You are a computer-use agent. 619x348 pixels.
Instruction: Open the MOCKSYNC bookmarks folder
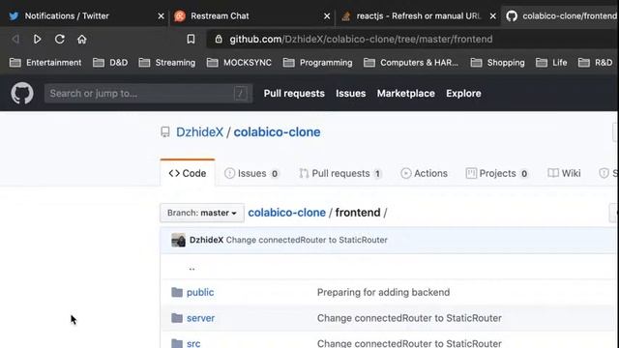[x=239, y=62]
